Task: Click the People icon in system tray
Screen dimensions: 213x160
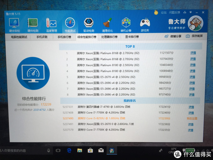Action: coord(161,151)
